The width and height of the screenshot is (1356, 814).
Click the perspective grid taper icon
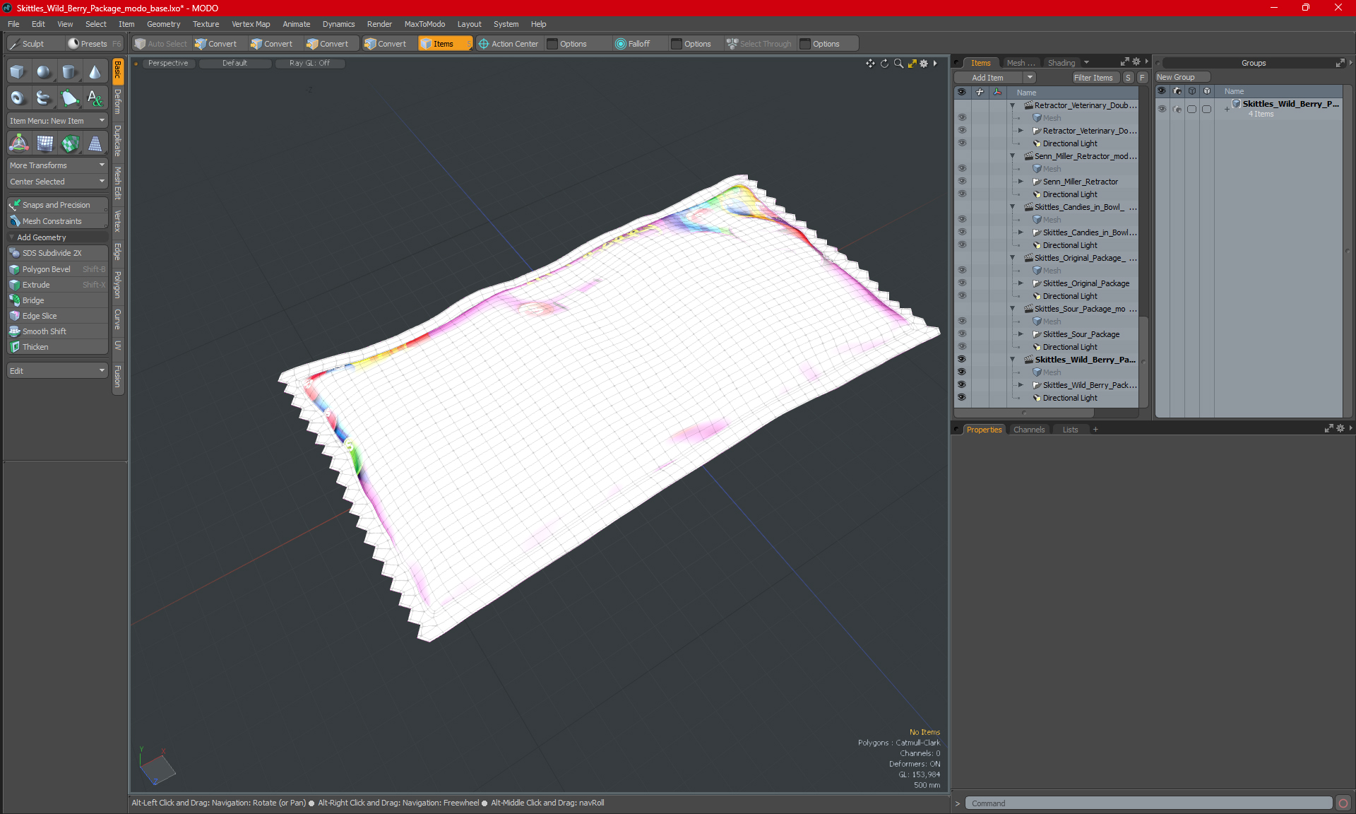click(95, 143)
